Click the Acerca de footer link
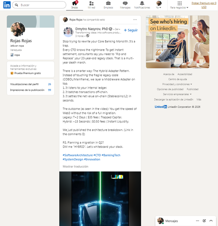 point(169,74)
